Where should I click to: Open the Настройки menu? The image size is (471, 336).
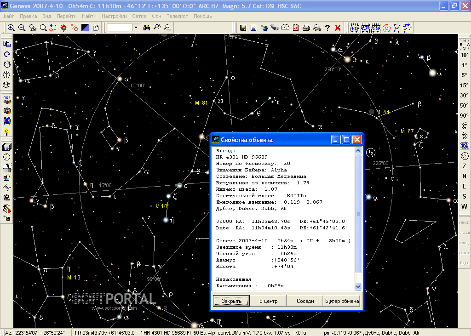(x=114, y=16)
